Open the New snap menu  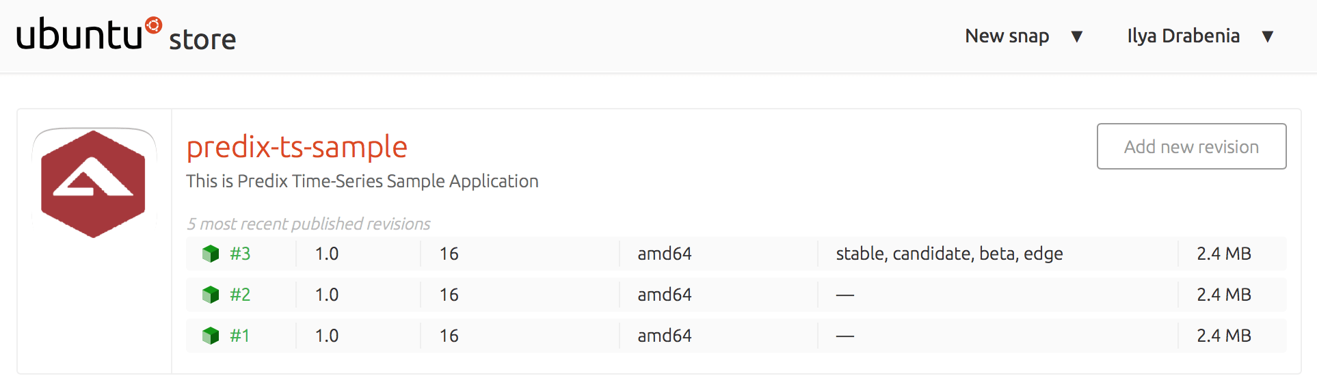[x=1007, y=36]
